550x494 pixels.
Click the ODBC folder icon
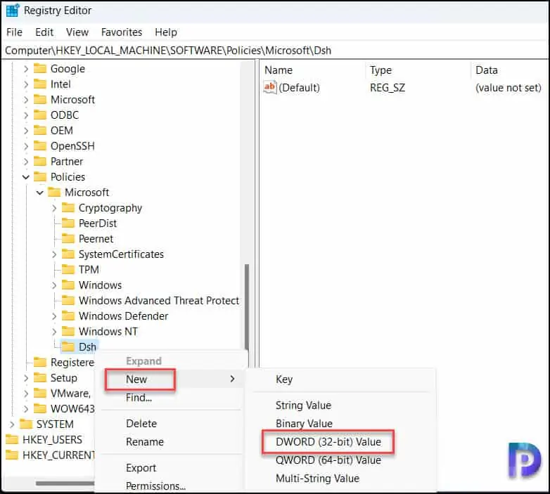tap(40, 115)
